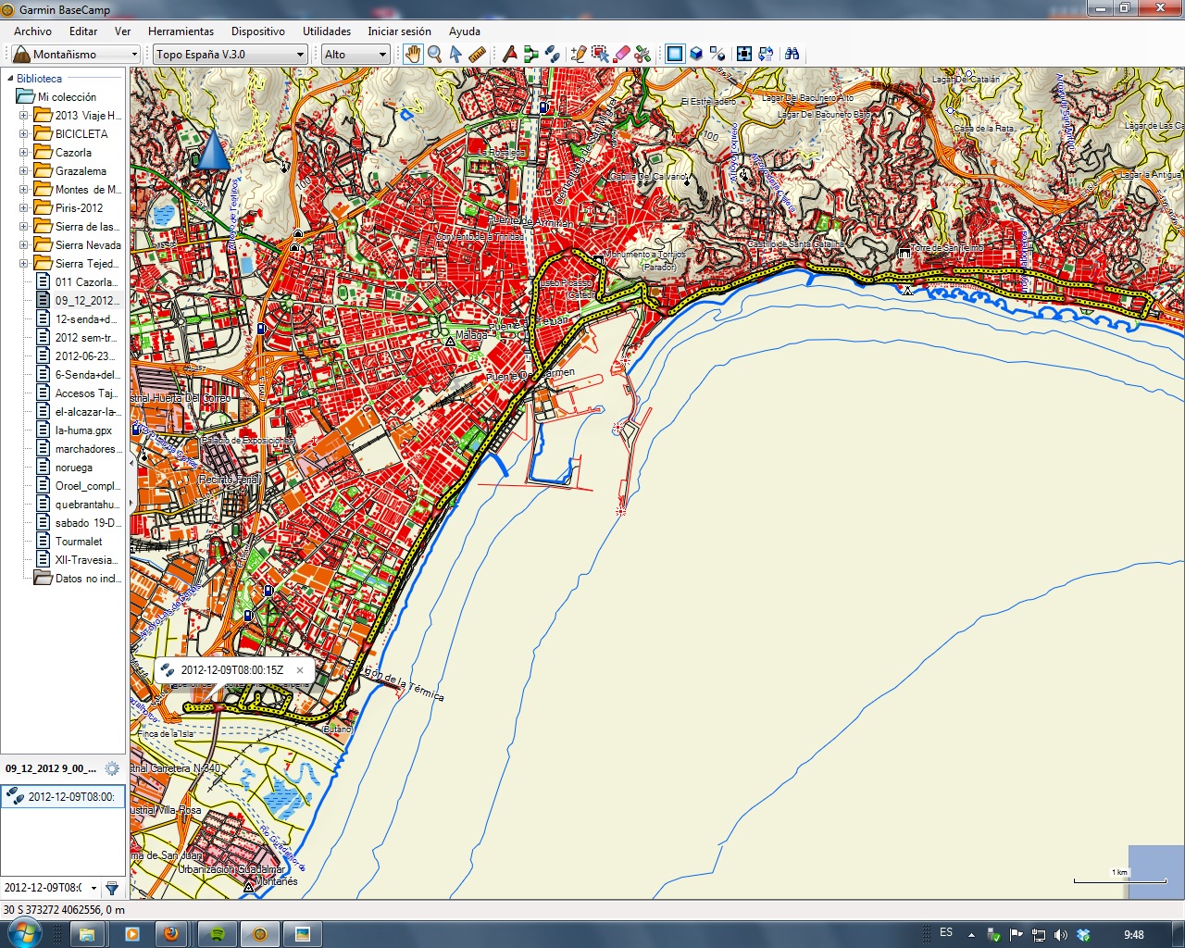Open the Herramientas menu
The height and width of the screenshot is (948, 1185).
(x=181, y=31)
